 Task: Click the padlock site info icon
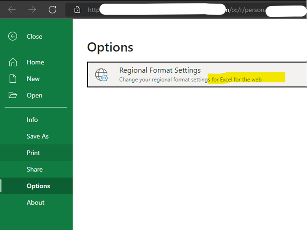coord(77,9)
